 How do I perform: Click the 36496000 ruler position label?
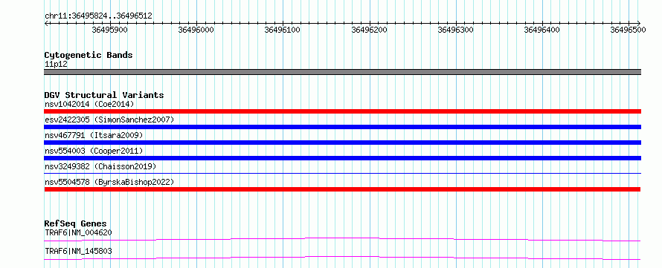click(196, 30)
